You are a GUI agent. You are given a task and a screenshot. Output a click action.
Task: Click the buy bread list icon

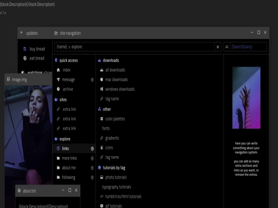tap(25, 49)
